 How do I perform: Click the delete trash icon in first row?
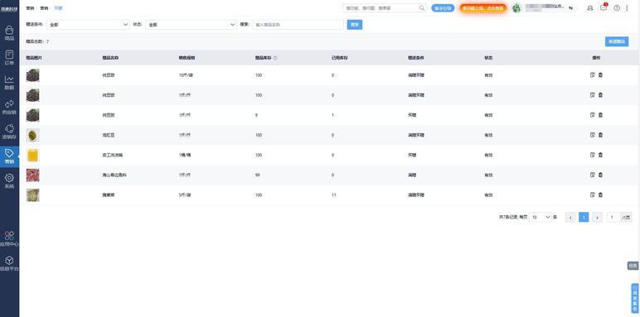(x=600, y=75)
